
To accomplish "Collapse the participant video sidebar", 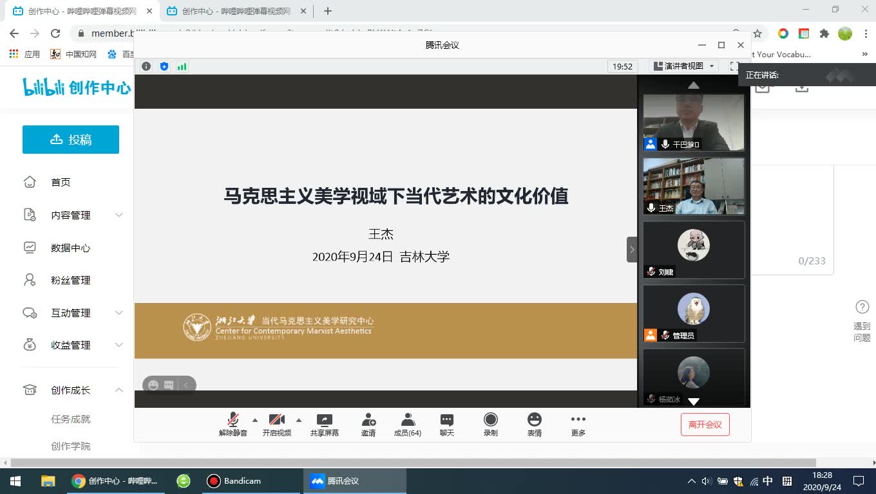I will (x=632, y=250).
